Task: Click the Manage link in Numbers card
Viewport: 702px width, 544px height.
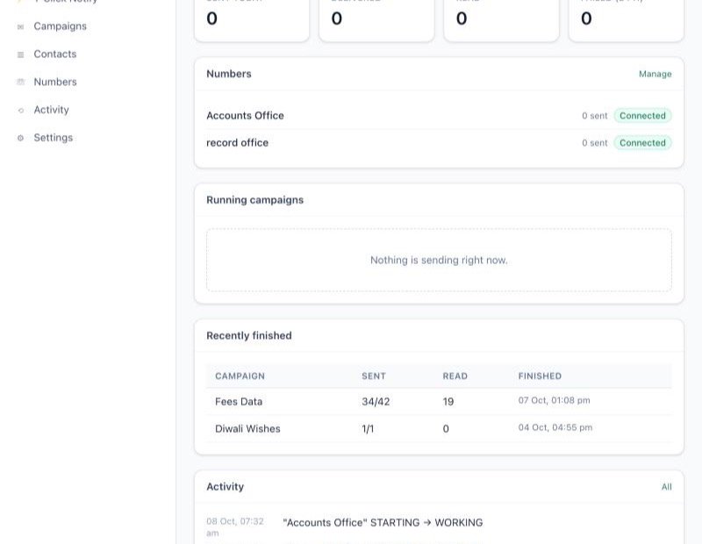Action: [x=655, y=75]
